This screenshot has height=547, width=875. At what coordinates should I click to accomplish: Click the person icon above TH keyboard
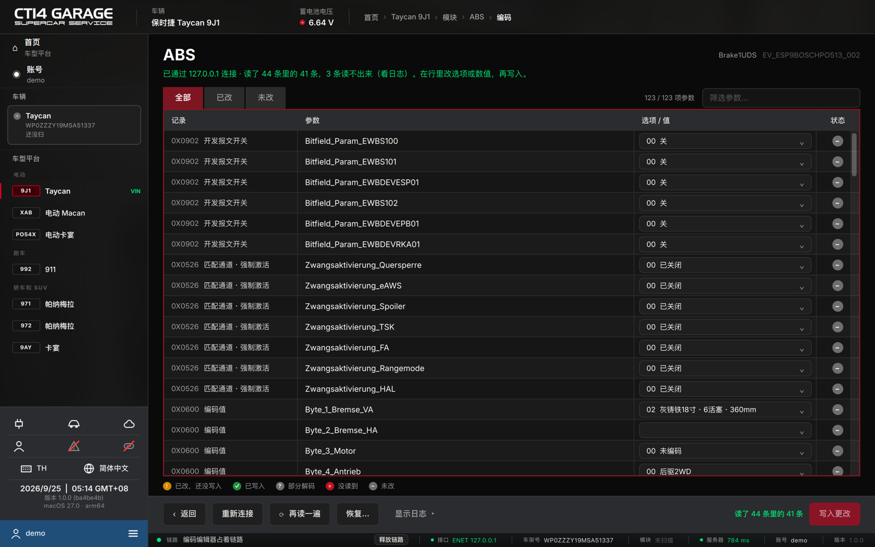point(19,446)
